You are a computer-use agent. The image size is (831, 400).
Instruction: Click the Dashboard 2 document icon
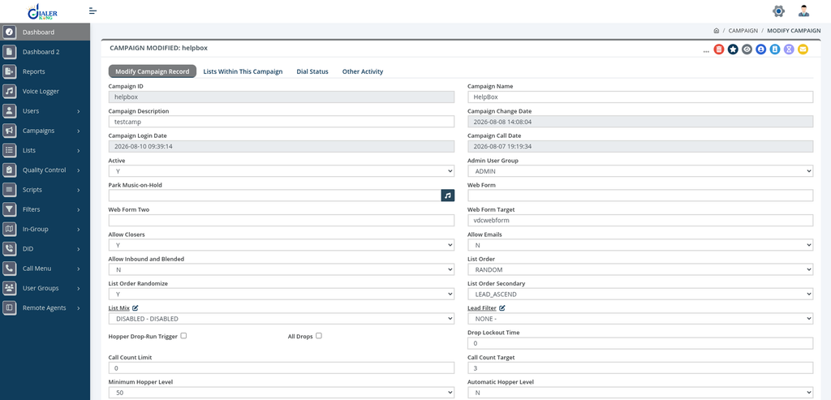(x=9, y=52)
